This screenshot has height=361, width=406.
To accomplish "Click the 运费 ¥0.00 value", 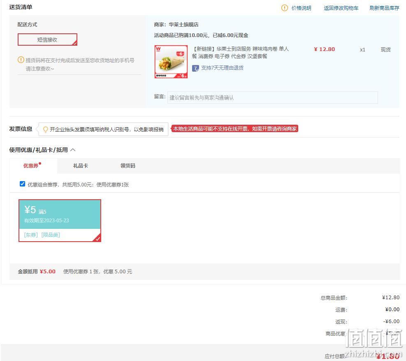I will (392, 310).
